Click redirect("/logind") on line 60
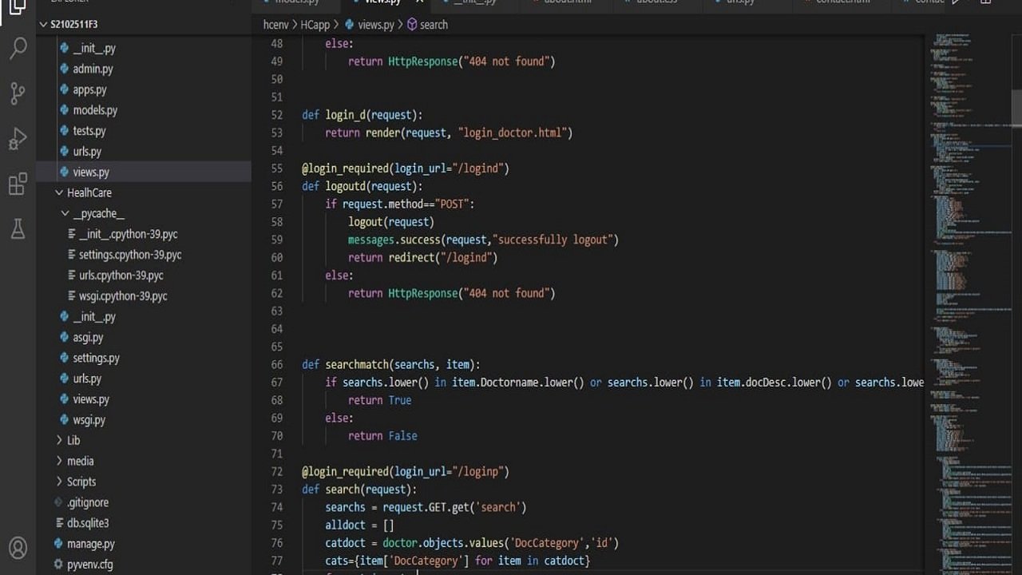 (x=443, y=257)
